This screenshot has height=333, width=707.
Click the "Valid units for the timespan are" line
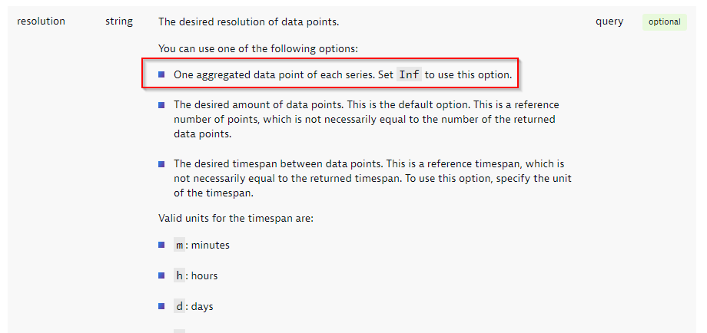tap(236, 218)
